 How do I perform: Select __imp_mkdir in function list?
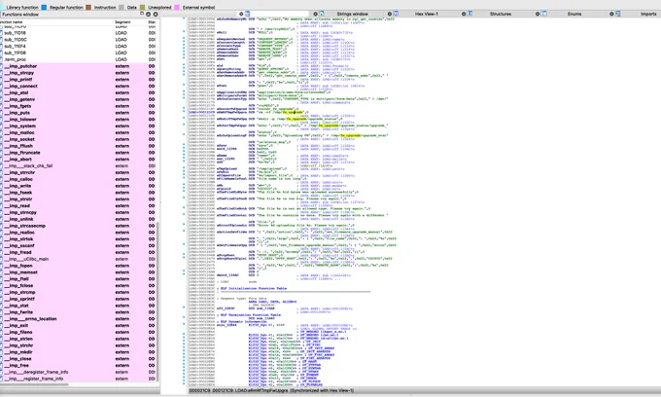78,352
